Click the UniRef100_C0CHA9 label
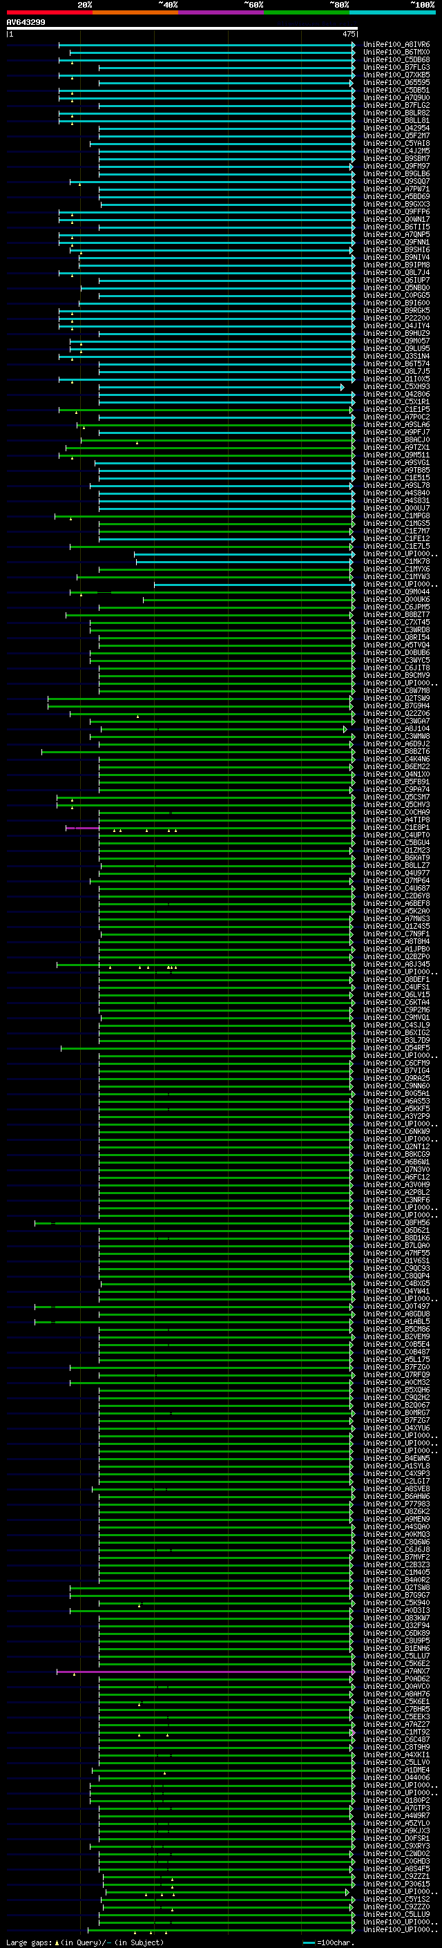 [396, 812]
